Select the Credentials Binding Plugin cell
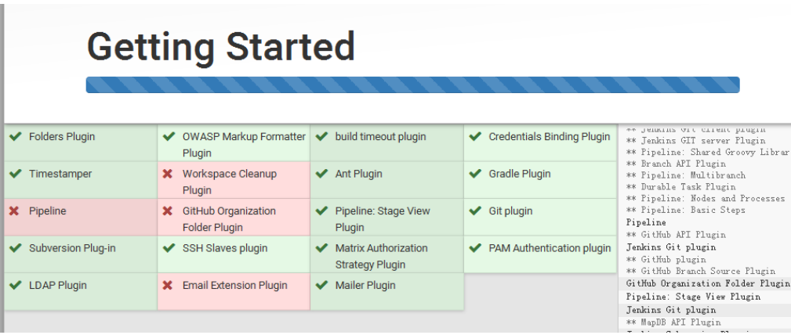The width and height of the screenshot is (791, 335). point(540,143)
